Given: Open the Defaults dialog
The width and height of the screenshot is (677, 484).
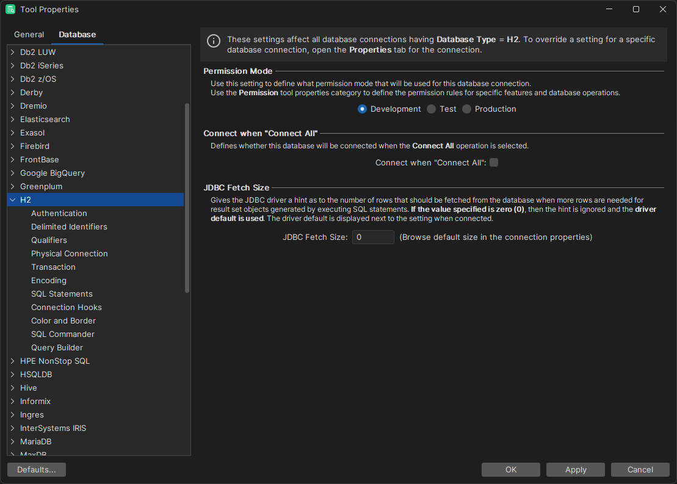Looking at the screenshot, I should pyautogui.click(x=36, y=469).
